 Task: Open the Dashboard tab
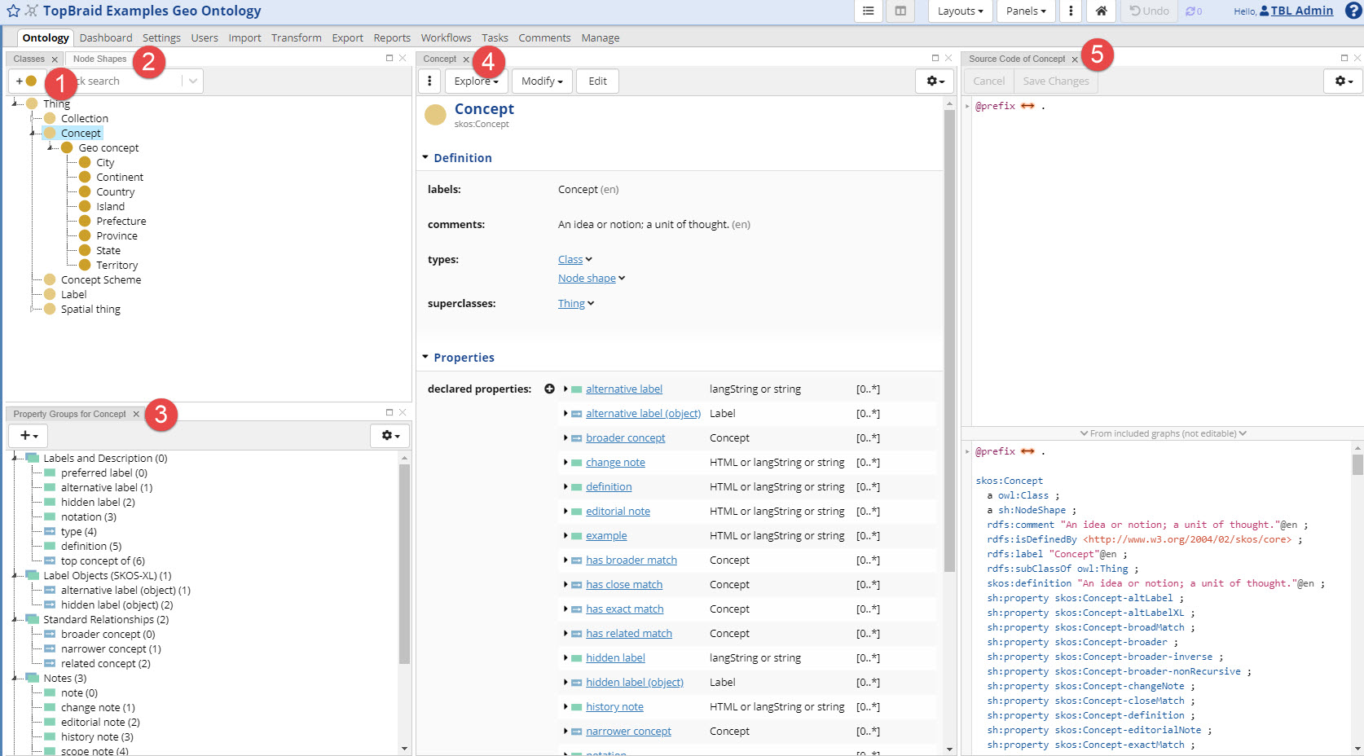[x=106, y=37]
